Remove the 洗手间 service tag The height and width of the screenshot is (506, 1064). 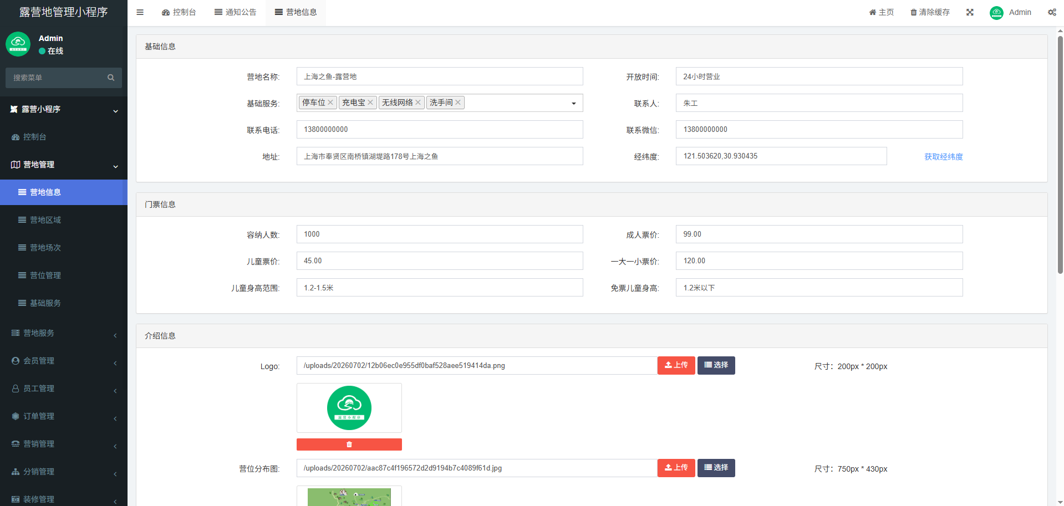[458, 103]
